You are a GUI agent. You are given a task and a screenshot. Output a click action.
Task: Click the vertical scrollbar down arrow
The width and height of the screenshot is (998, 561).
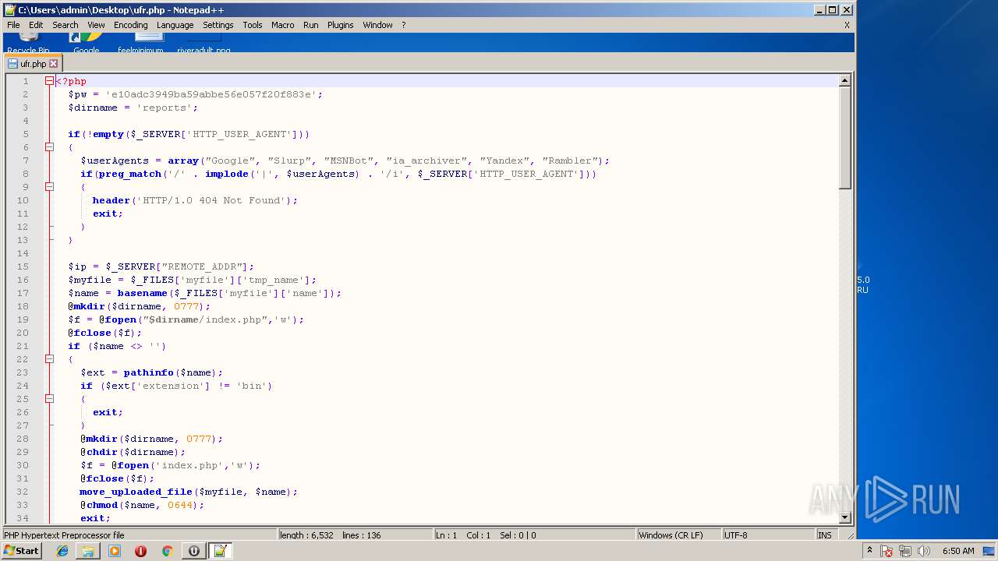point(844,517)
